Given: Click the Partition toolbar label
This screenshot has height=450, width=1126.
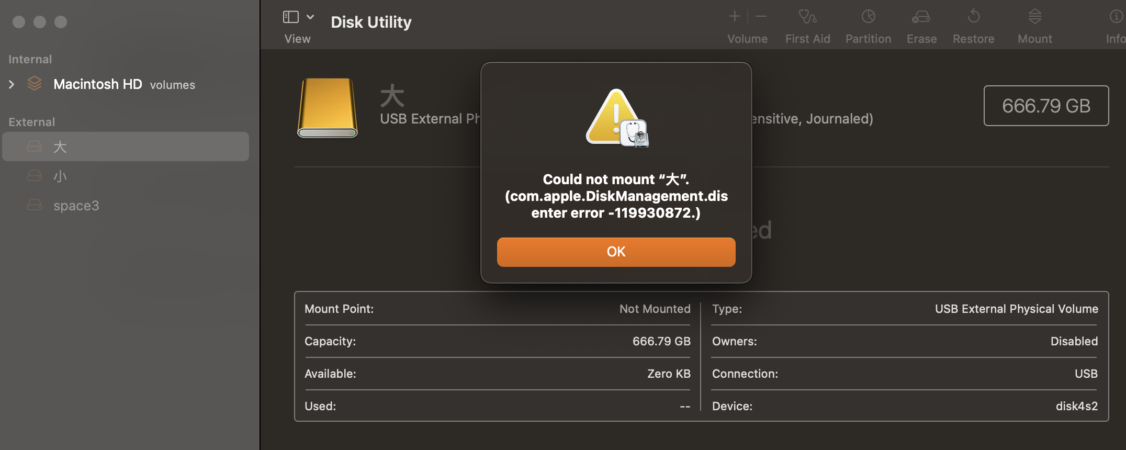Looking at the screenshot, I should 868,39.
